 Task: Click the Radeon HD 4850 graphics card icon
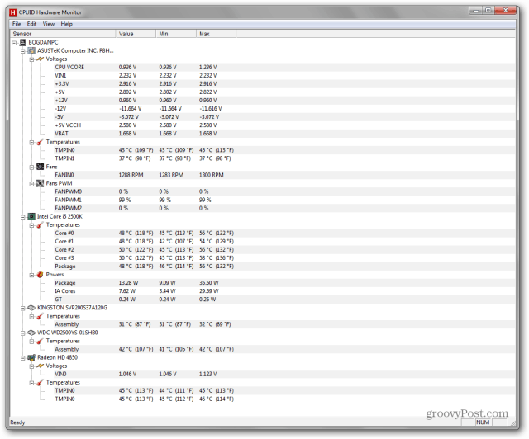pos(32,357)
